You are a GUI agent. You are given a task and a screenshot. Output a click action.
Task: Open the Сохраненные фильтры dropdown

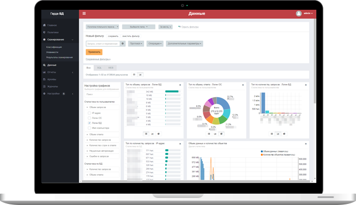tap(98, 59)
